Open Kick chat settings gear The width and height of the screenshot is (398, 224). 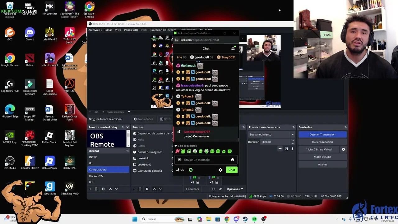point(220,170)
